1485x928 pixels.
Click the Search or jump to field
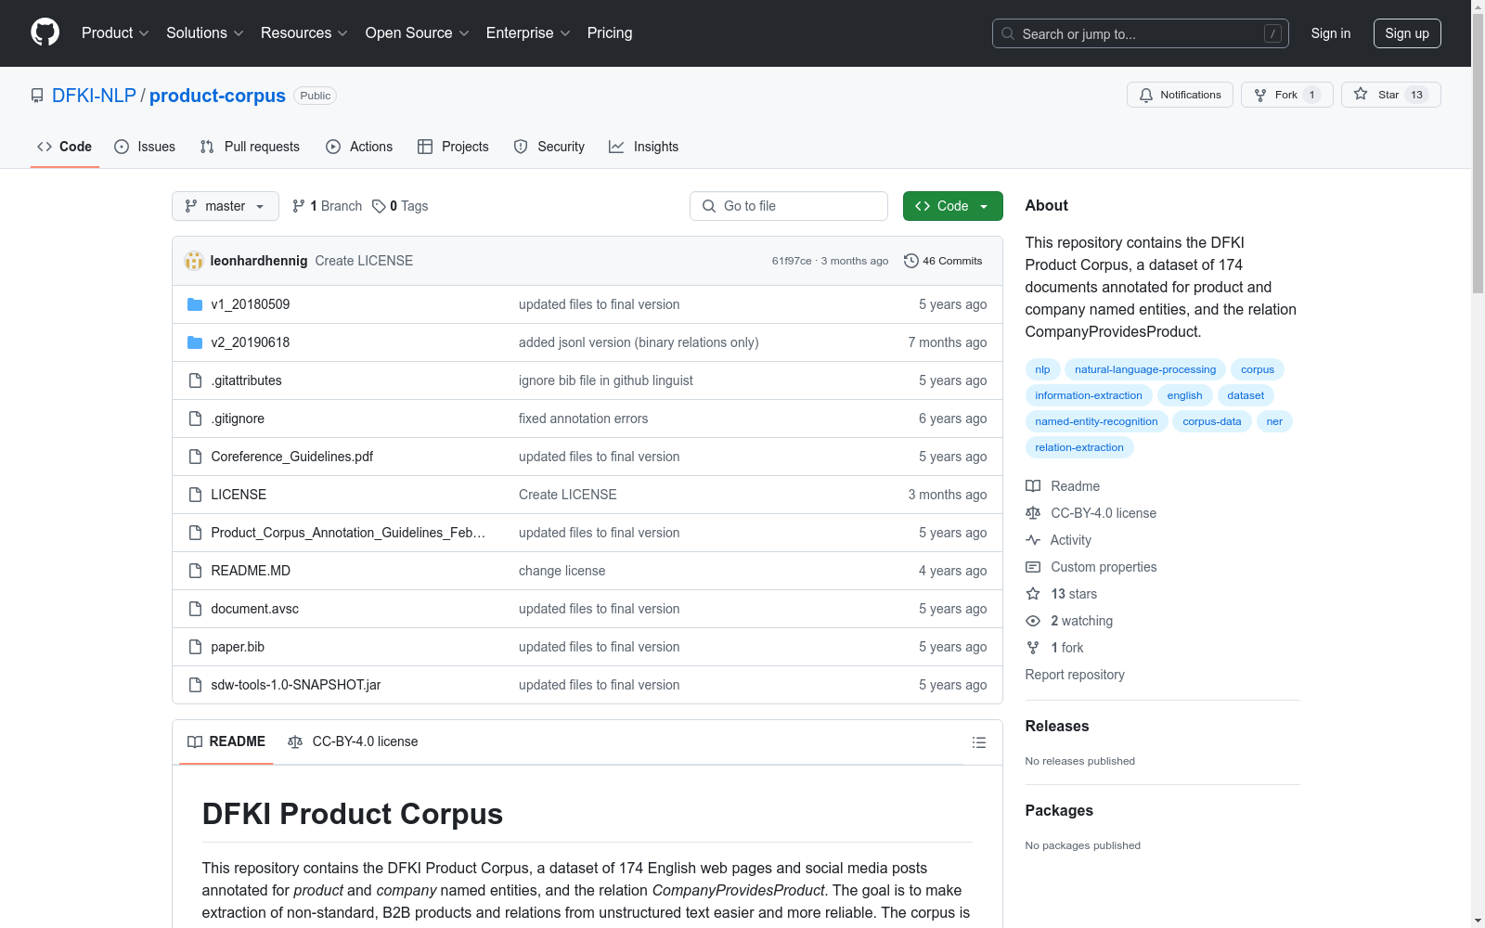(x=1141, y=33)
